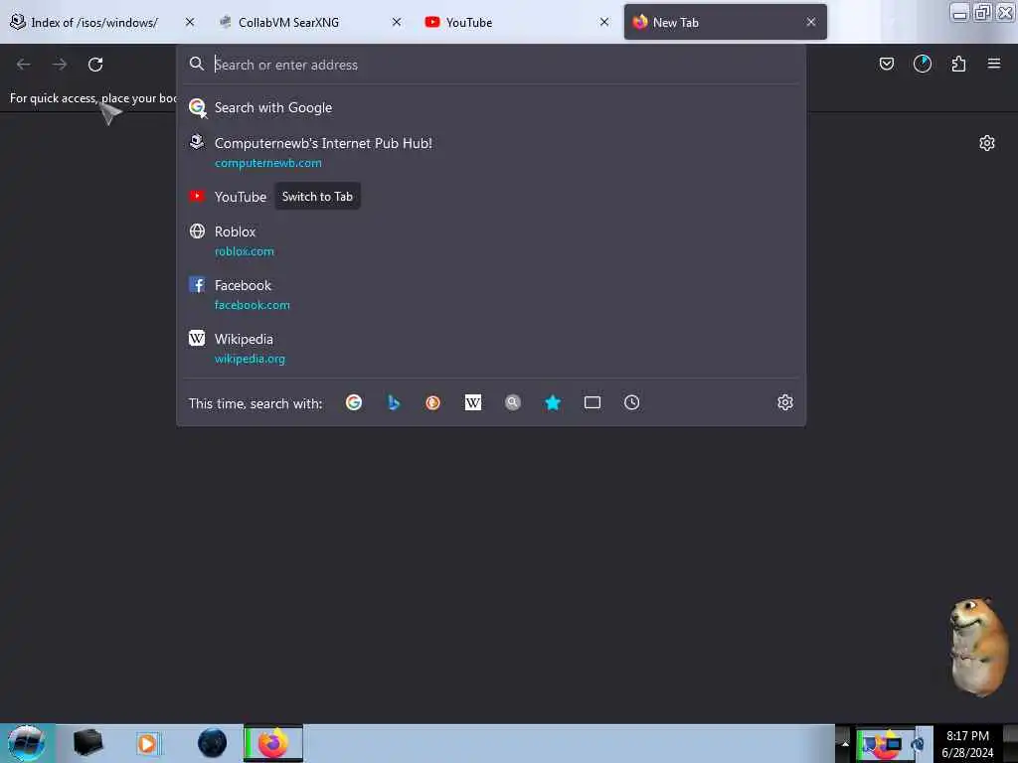Open the Extensions puzzle icon

click(x=958, y=64)
